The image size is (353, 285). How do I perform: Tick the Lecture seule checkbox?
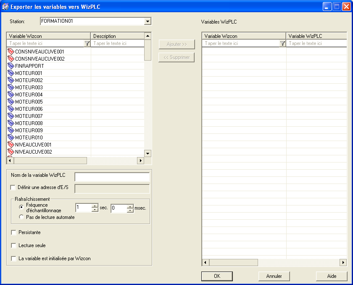tap(13, 245)
